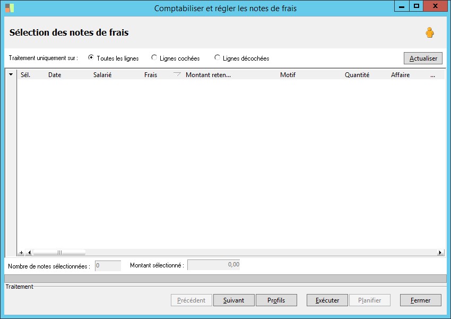Image resolution: width=451 pixels, height=319 pixels.
Task: Click the ellipsis for more columns
Action: 432,75
